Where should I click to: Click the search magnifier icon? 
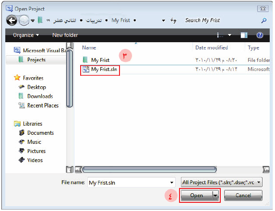coord(264,21)
